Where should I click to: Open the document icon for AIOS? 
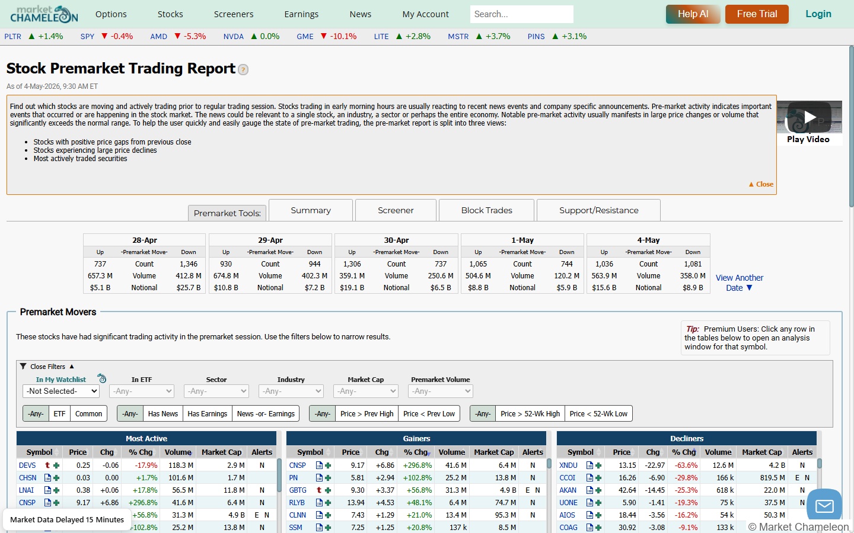coord(589,515)
